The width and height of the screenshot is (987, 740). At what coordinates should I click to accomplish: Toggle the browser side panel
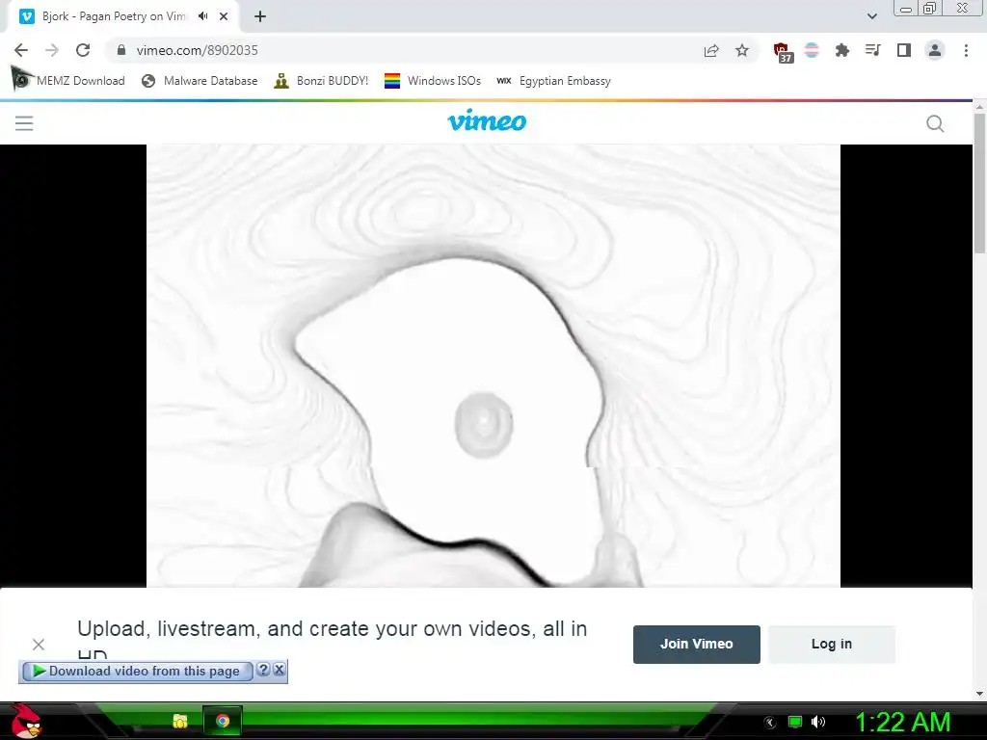coord(904,50)
